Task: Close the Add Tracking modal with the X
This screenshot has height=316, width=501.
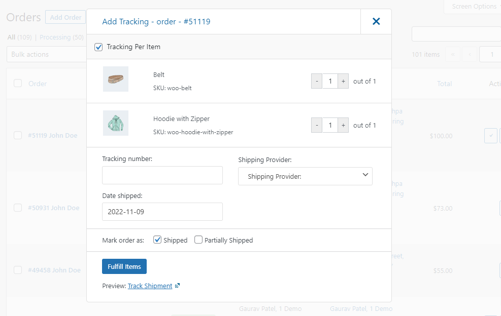Action: 376,21
